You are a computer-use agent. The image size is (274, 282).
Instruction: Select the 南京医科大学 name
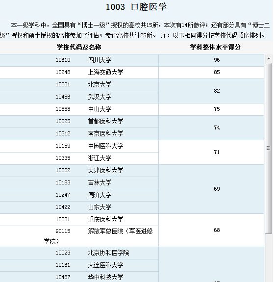106,133
